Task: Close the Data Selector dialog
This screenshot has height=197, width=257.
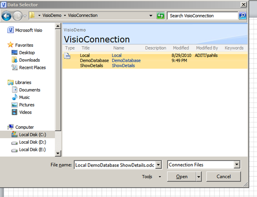Action: coord(243,5)
